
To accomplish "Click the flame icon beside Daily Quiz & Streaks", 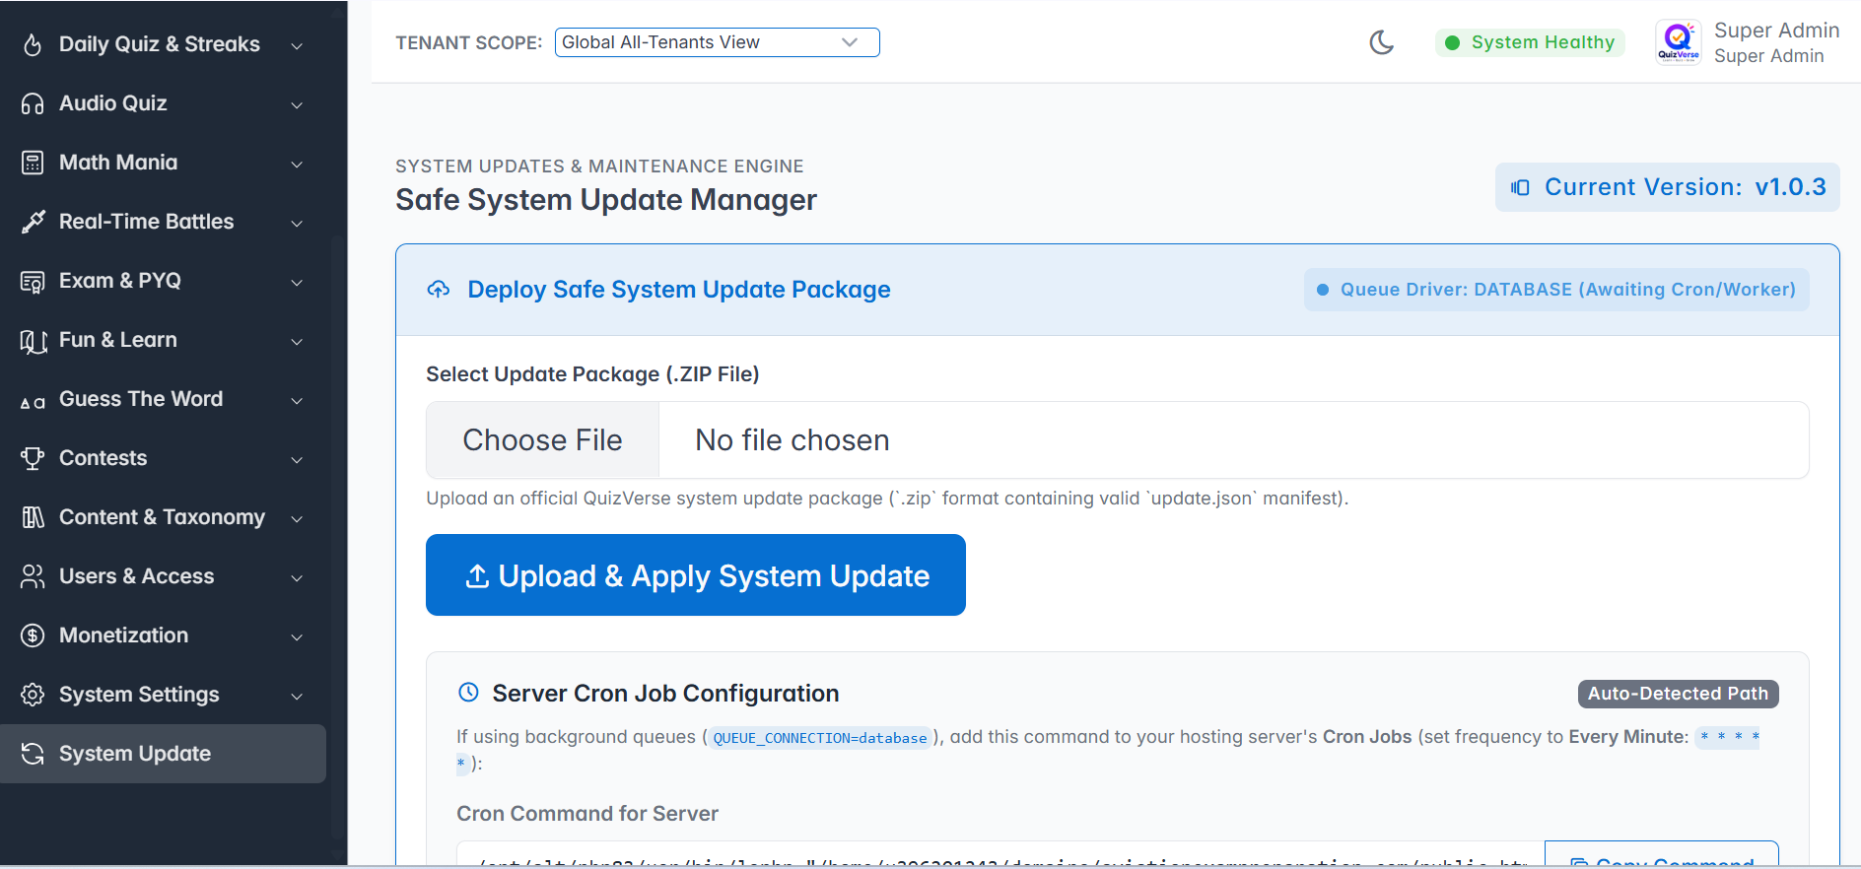I will 33,44.
